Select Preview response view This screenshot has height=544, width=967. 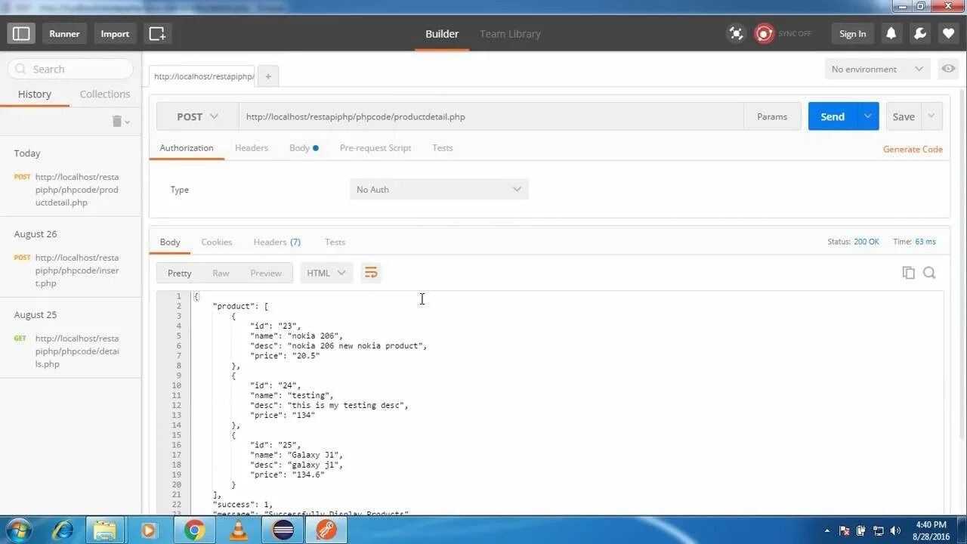(266, 273)
